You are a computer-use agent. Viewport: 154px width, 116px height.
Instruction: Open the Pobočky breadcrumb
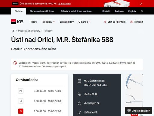pyautogui.click(x=48, y=31)
